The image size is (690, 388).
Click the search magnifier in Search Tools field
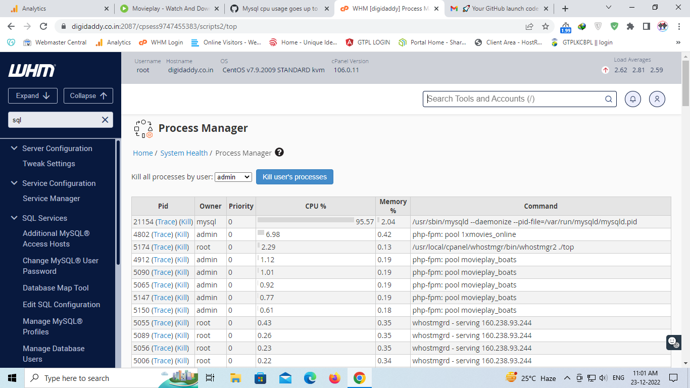pyautogui.click(x=608, y=99)
